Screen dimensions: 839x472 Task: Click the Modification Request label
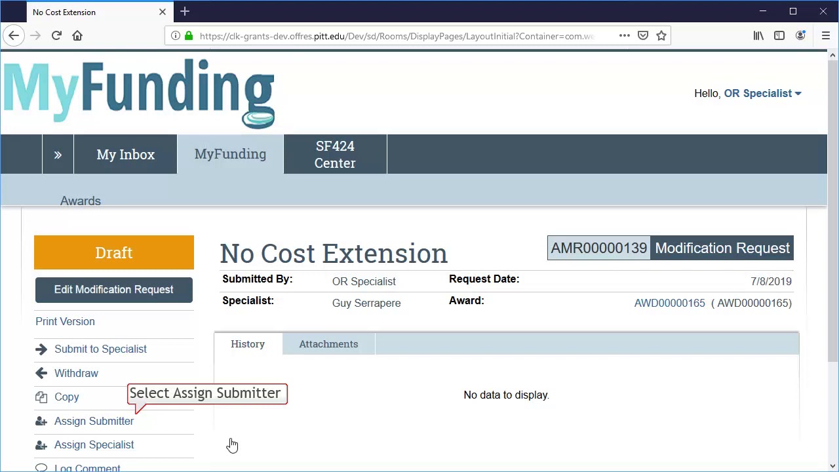(722, 248)
